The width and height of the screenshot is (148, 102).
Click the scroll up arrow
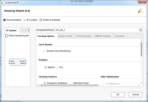(141, 40)
